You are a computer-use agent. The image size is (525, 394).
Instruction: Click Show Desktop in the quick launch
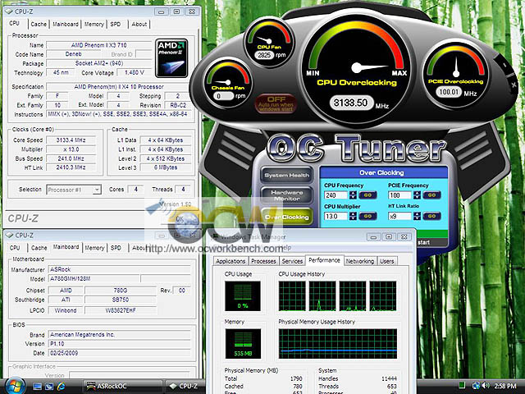click(37, 387)
